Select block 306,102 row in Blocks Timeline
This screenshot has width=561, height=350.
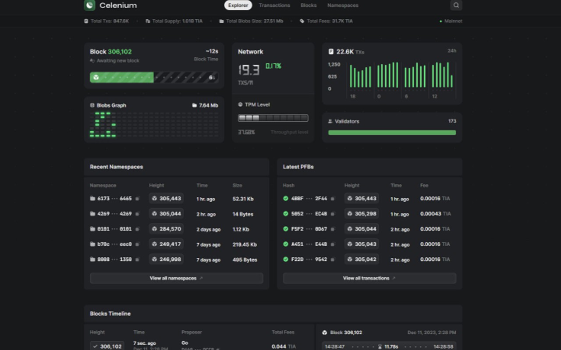[x=107, y=346]
